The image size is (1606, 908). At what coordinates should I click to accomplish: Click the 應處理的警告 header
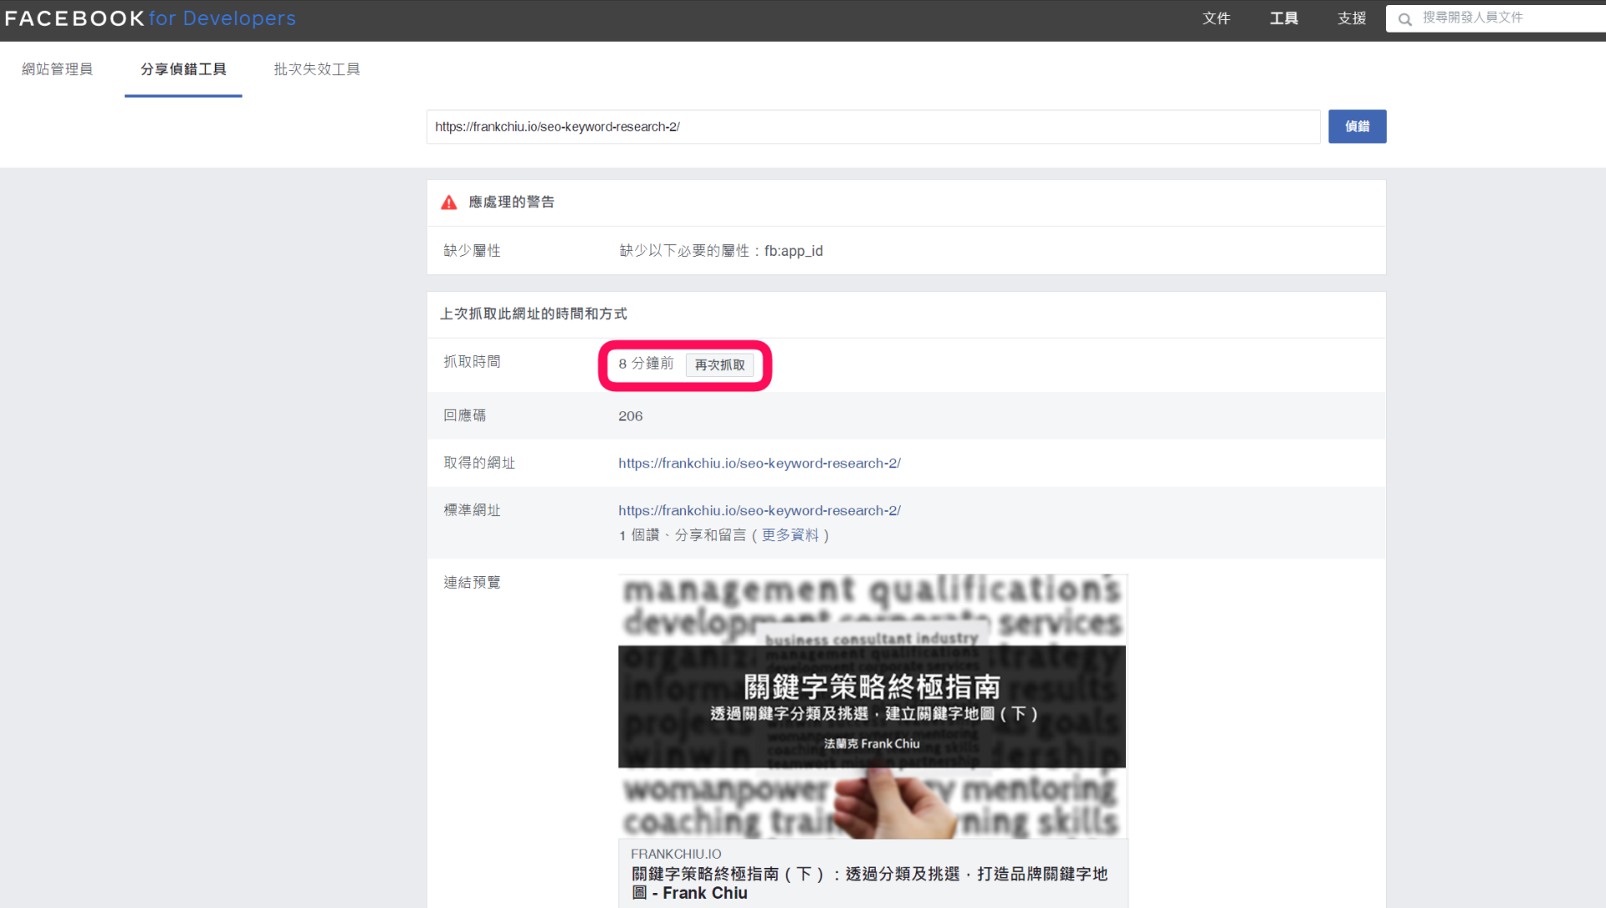(x=511, y=202)
